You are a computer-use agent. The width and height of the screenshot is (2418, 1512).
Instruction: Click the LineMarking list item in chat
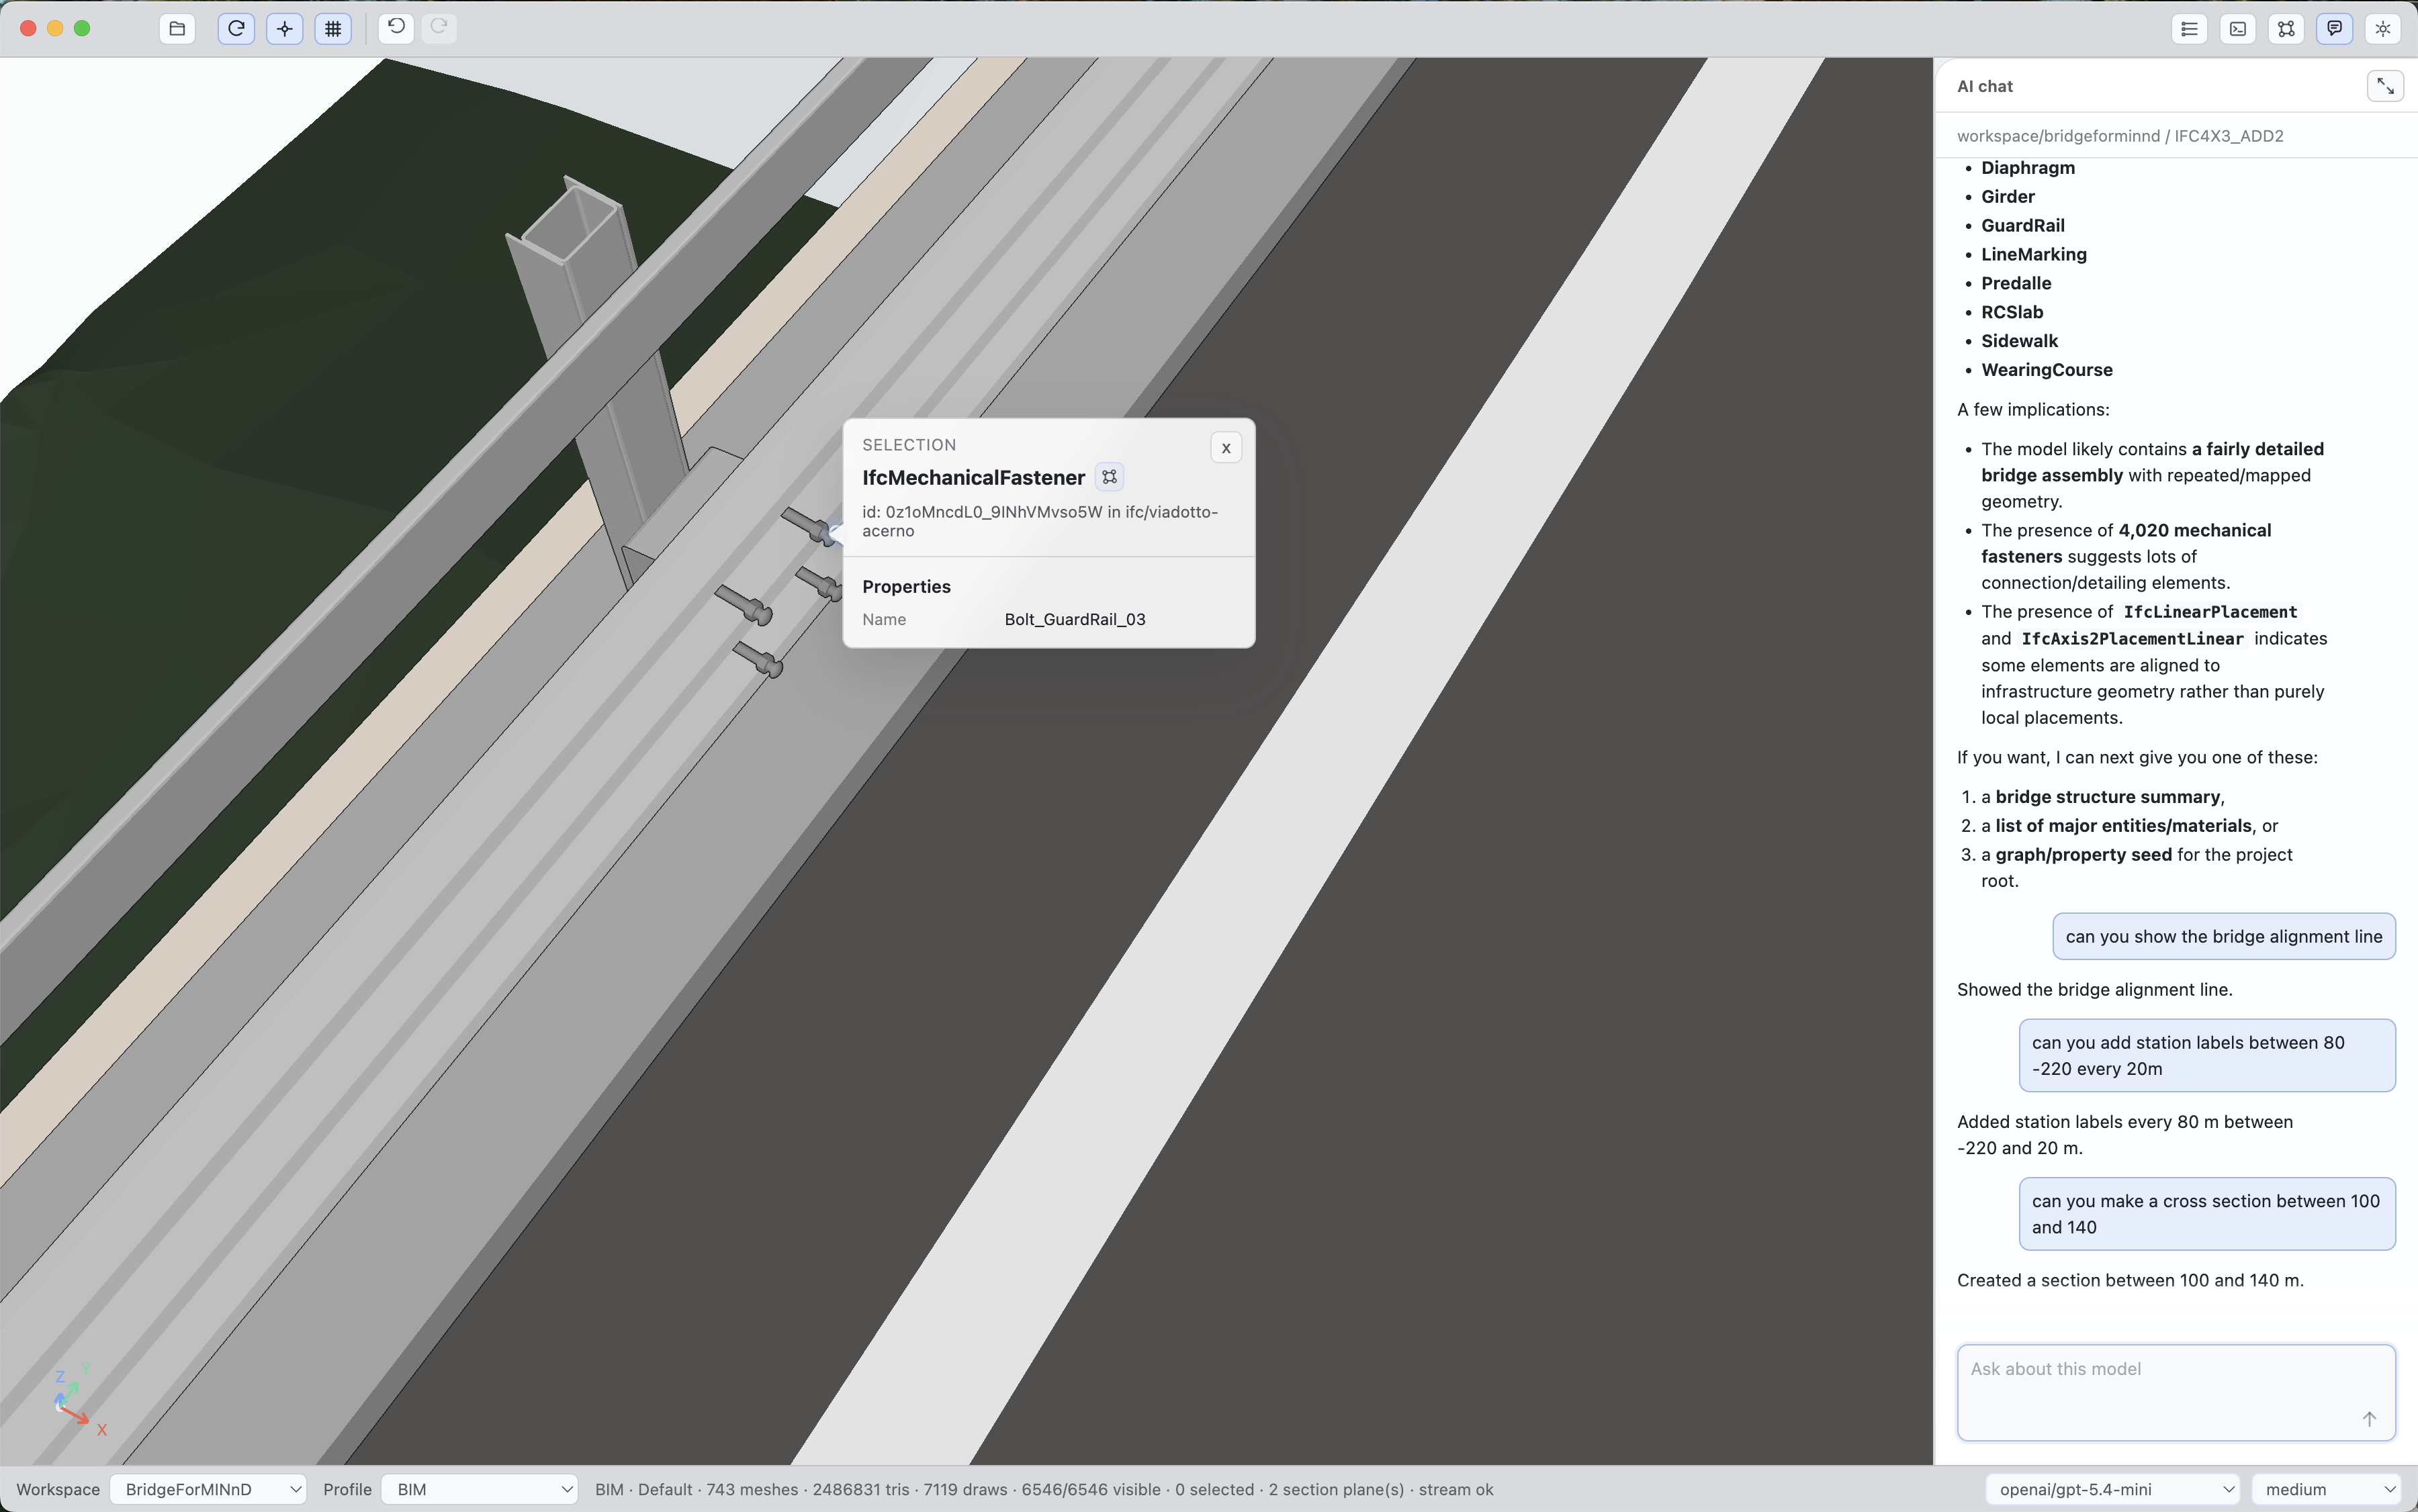click(2033, 254)
